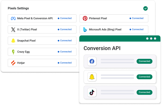Click the Connected badge for Facebook

(x=144, y=61)
